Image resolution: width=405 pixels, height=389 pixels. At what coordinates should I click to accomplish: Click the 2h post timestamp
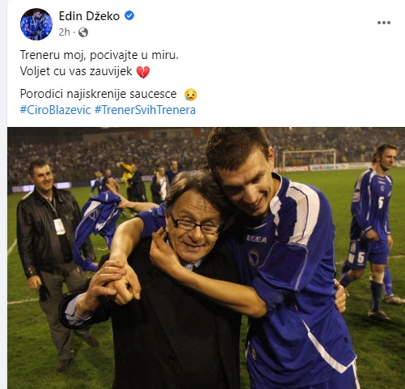click(64, 32)
